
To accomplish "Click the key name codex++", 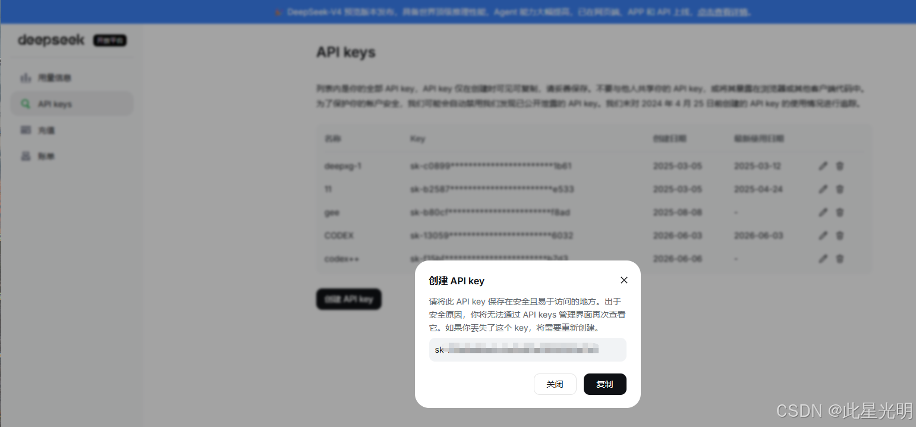I will [342, 259].
